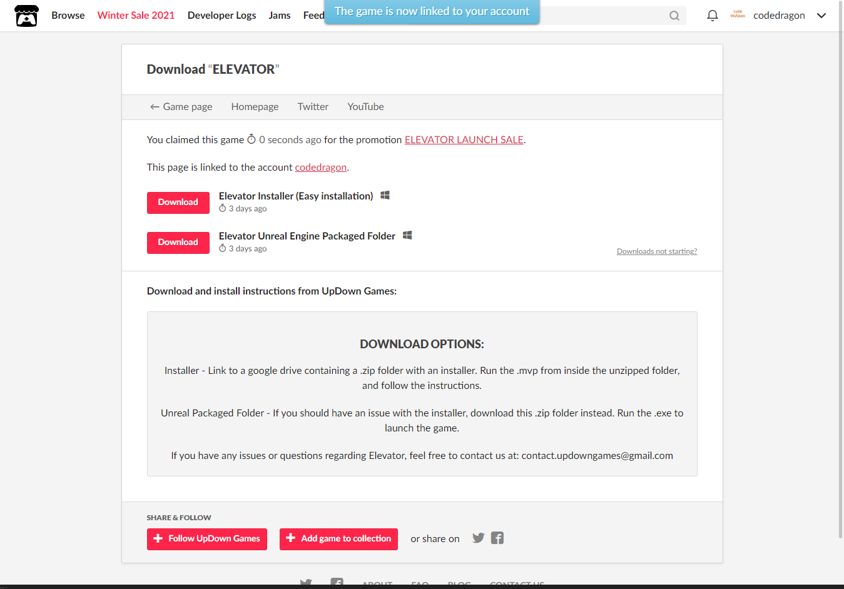Add game to collection

[338, 539]
